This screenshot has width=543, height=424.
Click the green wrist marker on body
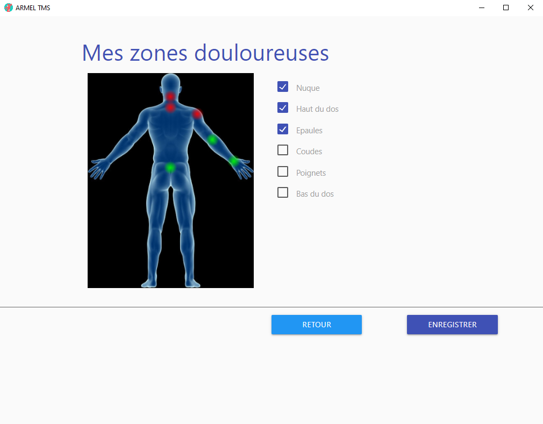click(234, 161)
